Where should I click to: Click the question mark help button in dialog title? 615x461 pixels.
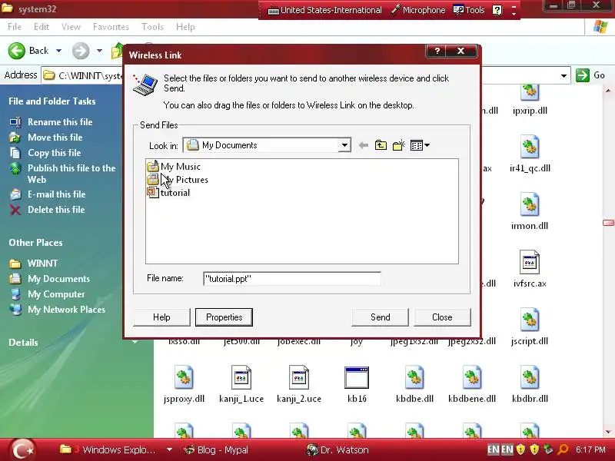[437, 51]
